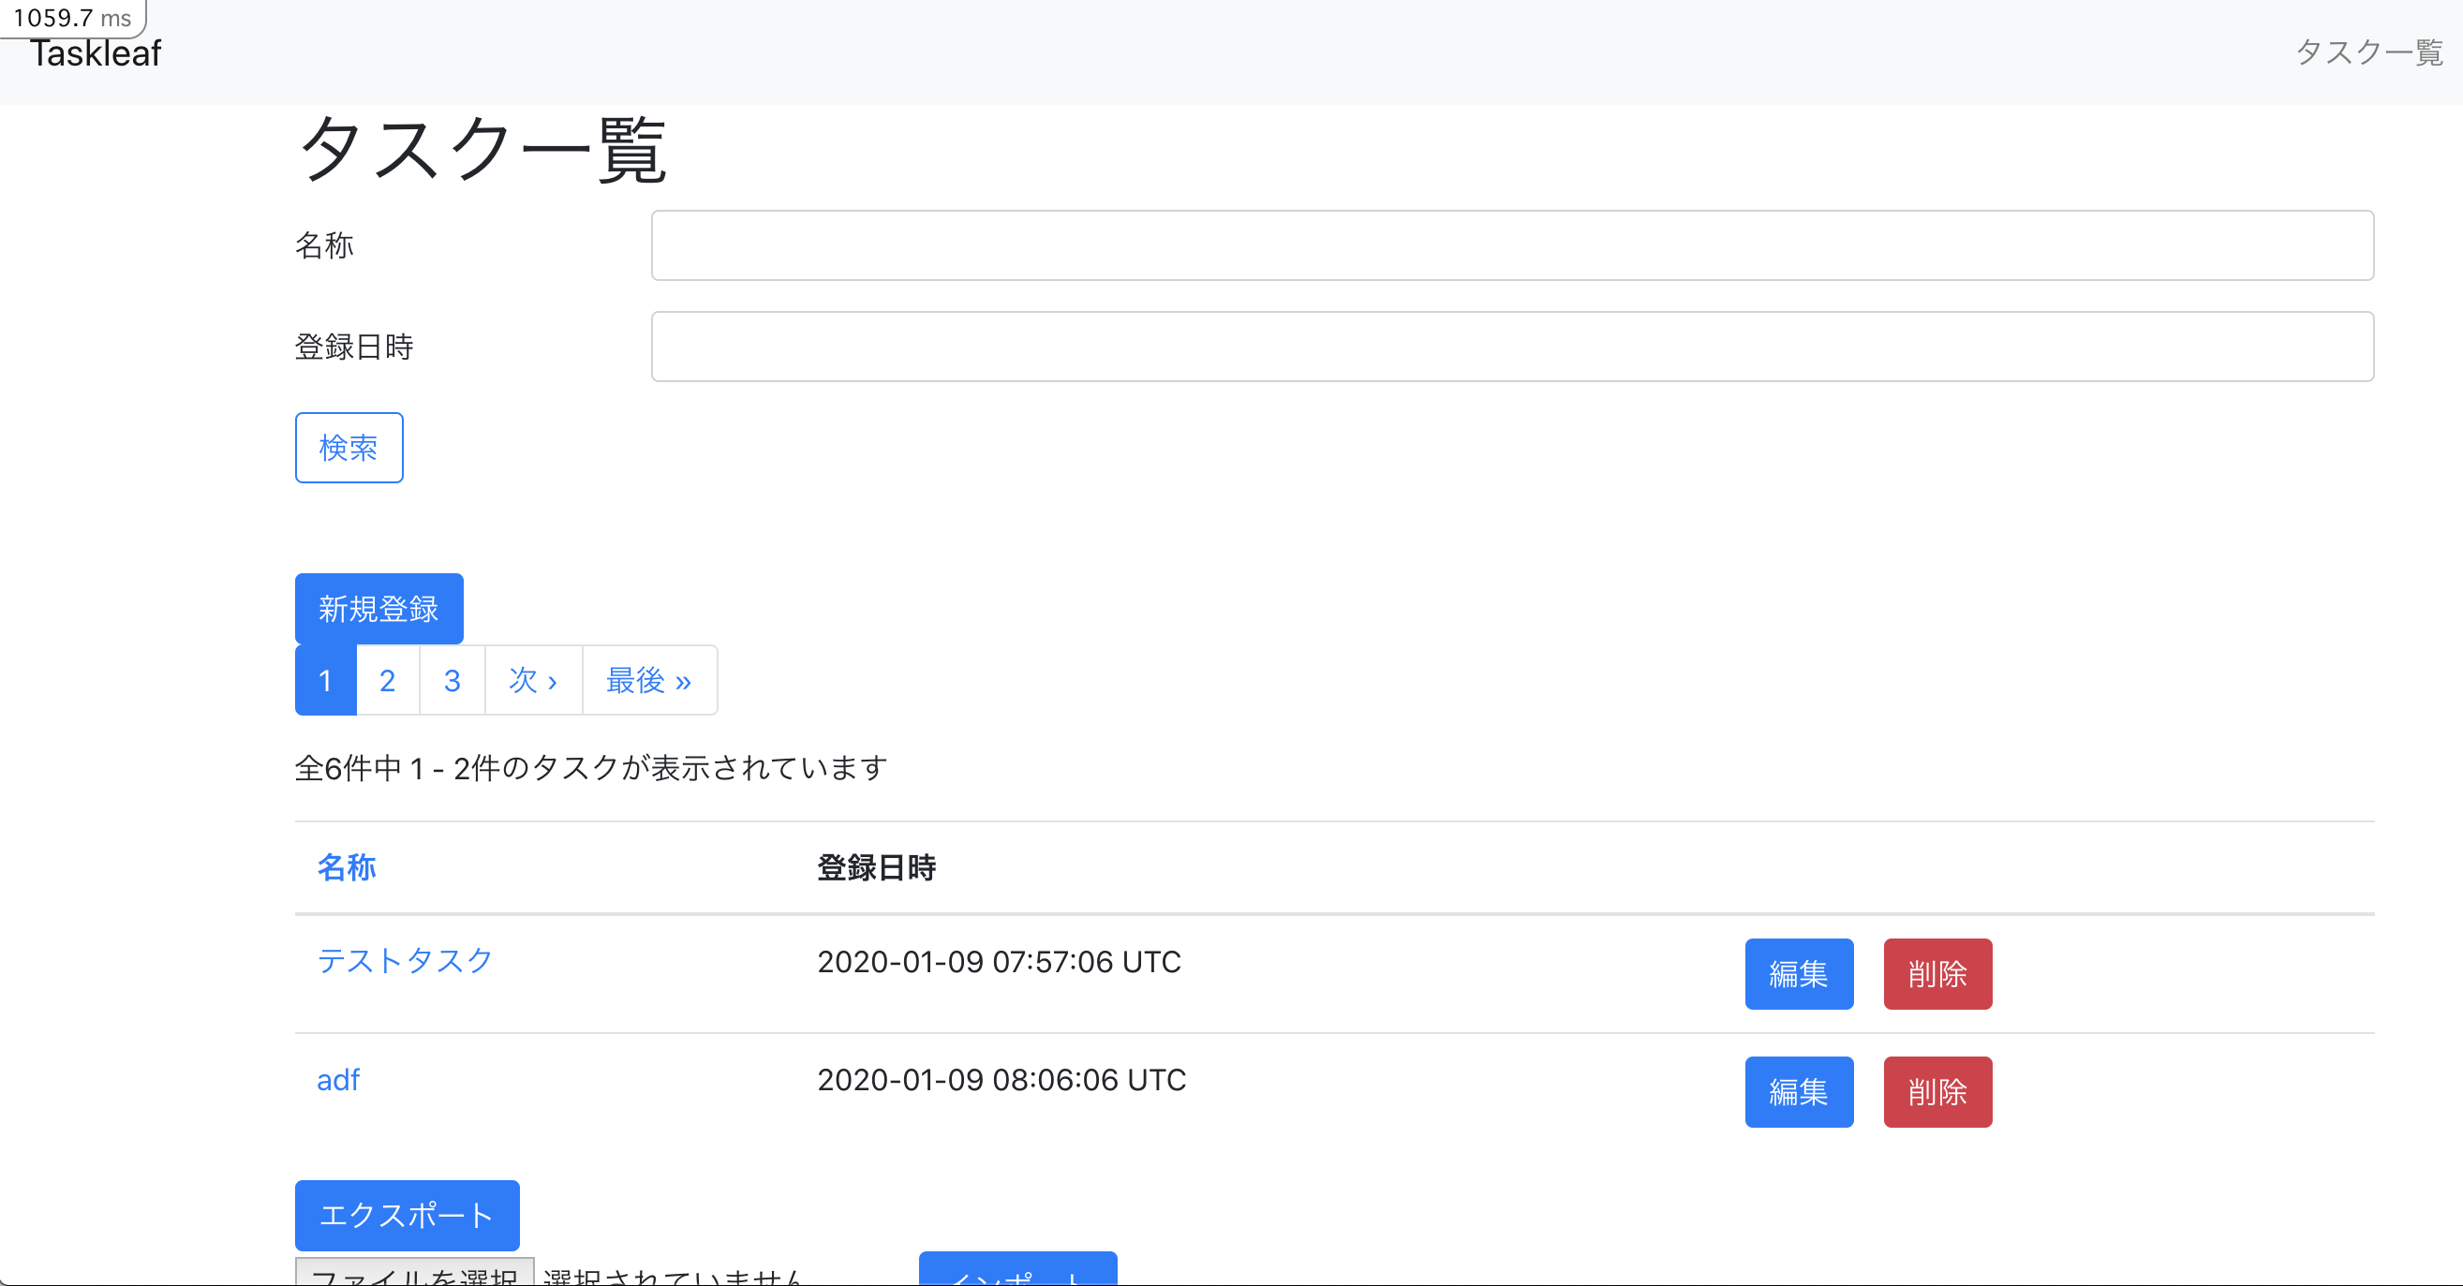
Task: Open タスク一覧 in the navbar
Action: [x=2368, y=52]
